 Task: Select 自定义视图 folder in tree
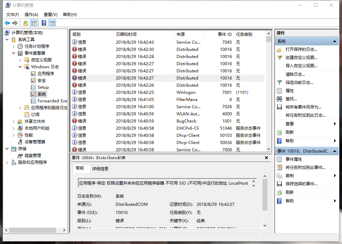tap(41, 60)
